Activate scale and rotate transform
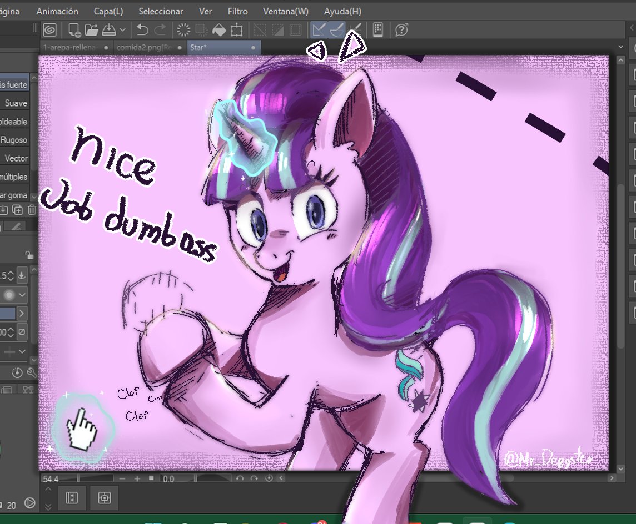Viewport: 636px width, 524px height. pos(237,30)
